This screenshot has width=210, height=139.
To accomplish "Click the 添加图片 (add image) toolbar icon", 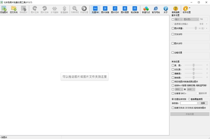I will click(4, 10).
